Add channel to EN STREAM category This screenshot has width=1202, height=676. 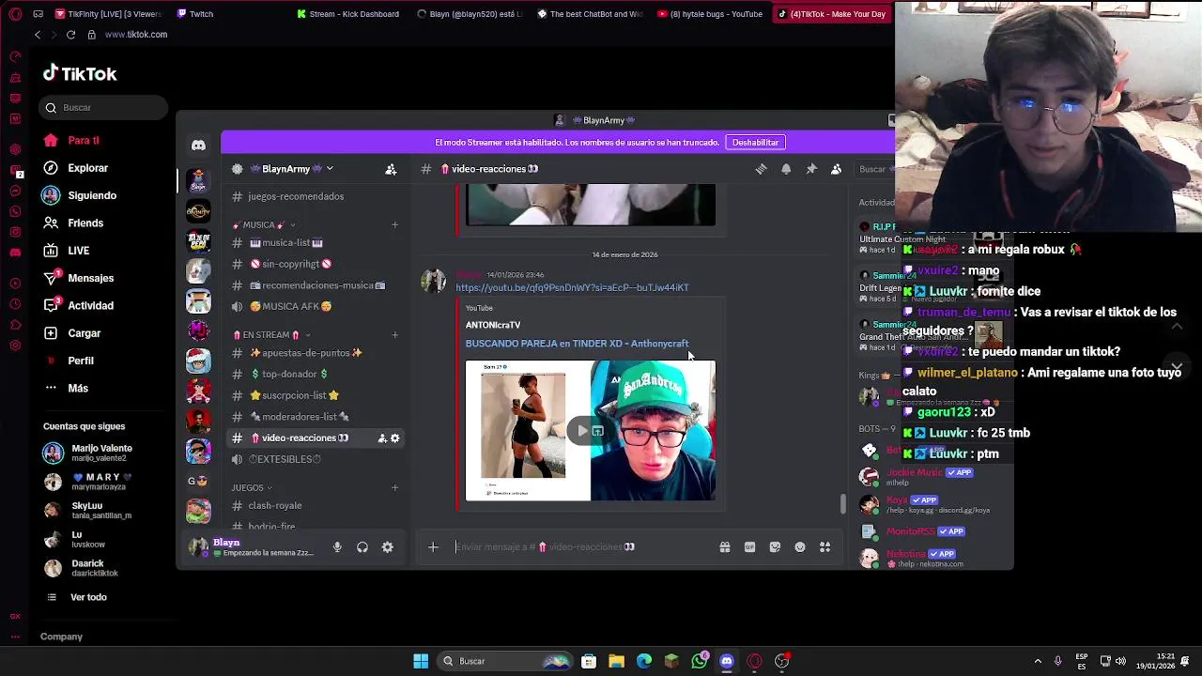pyautogui.click(x=394, y=335)
